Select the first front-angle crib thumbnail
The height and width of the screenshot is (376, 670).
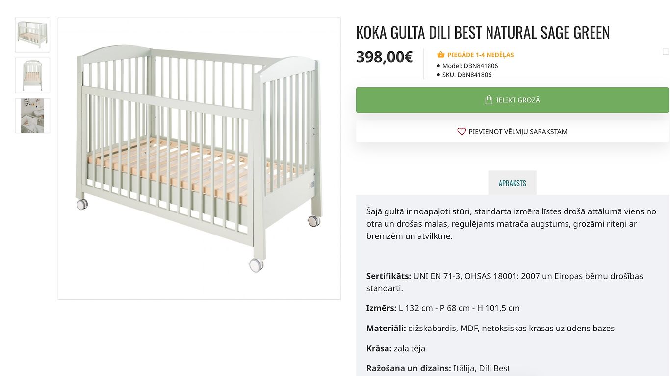click(32, 35)
